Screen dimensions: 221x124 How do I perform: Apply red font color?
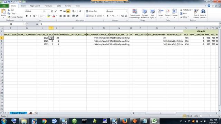point(54,16)
